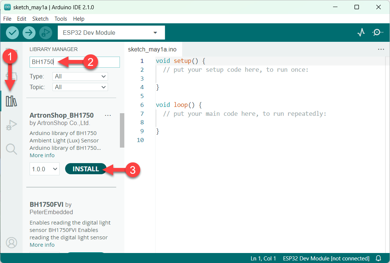Click the "put your main code here" comment
This screenshot has height=263, width=390.
245,114
